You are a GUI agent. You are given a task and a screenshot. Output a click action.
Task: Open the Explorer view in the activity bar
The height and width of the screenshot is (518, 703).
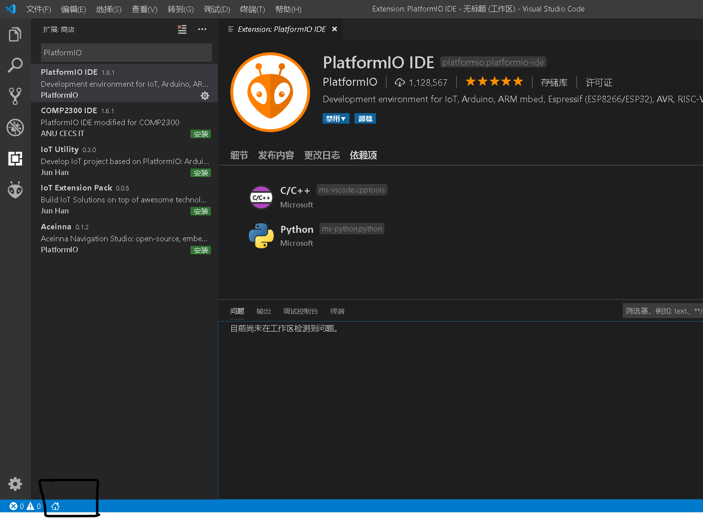tap(15, 34)
